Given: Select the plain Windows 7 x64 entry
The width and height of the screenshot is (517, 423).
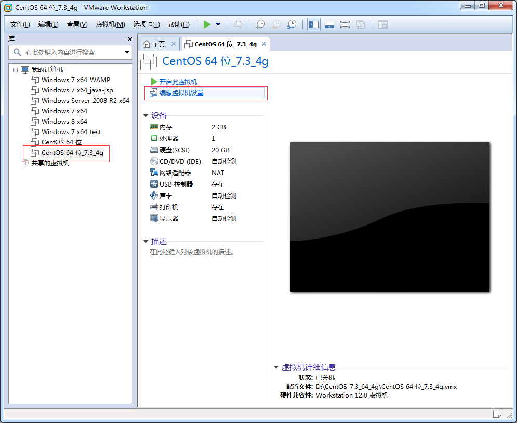Looking at the screenshot, I should [x=59, y=111].
